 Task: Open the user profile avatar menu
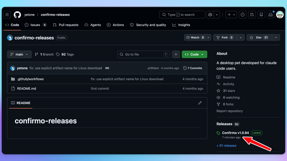tap(280, 15)
